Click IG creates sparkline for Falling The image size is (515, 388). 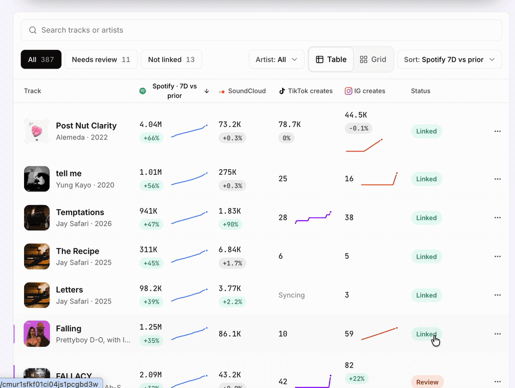point(379,334)
